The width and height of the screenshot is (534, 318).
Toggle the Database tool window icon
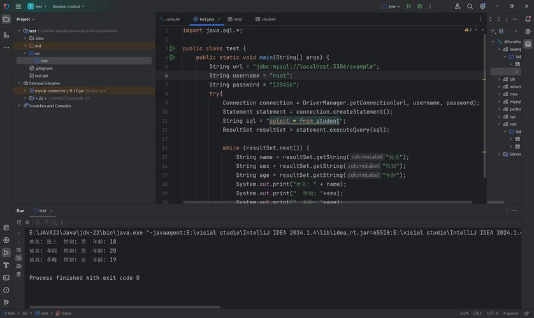click(528, 44)
